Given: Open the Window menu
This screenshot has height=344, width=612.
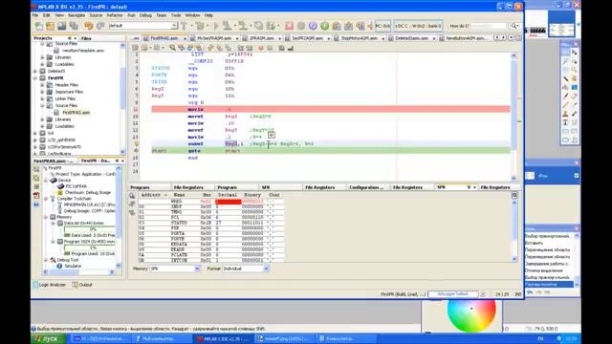Looking at the screenshot, I should 192,15.
